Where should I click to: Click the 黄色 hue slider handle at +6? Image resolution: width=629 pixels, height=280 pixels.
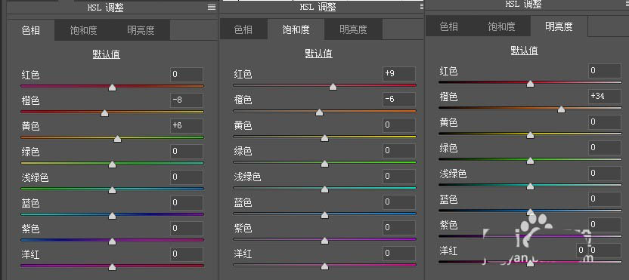click(x=117, y=139)
